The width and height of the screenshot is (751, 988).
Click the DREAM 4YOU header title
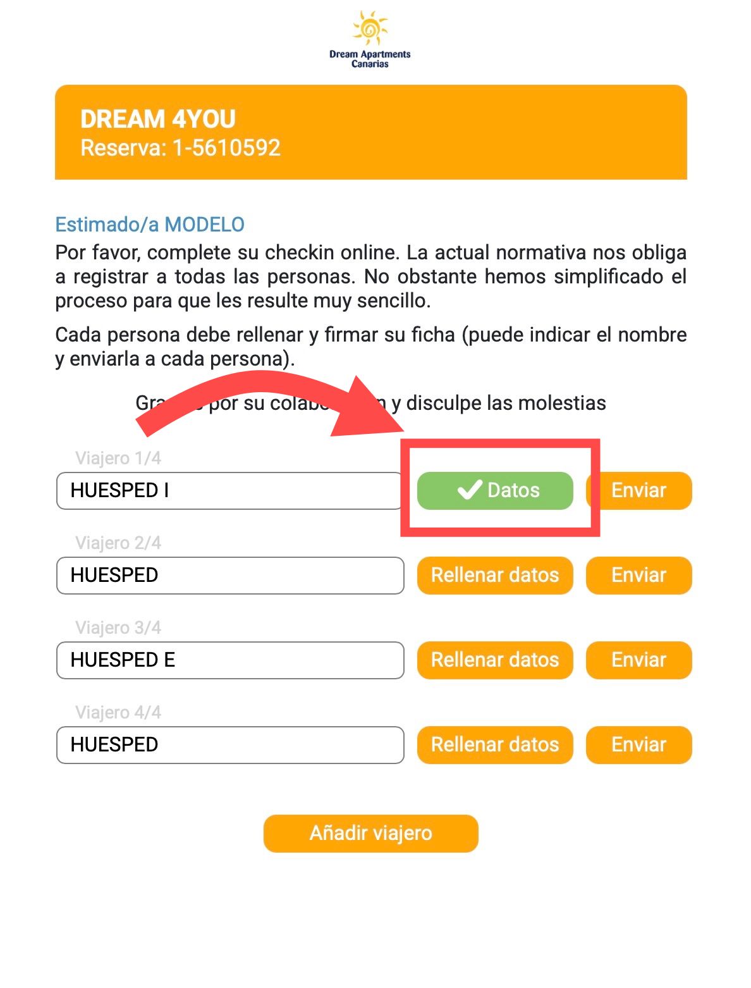[x=158, y=119]
